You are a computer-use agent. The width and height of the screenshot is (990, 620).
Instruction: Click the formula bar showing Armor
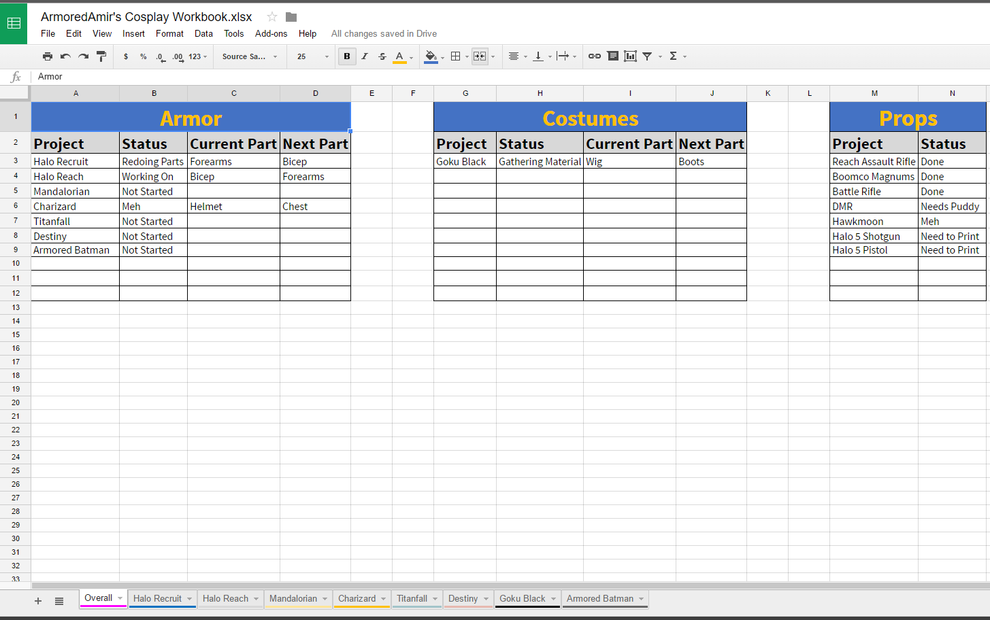pyautogui.click(x=510, y=77)
